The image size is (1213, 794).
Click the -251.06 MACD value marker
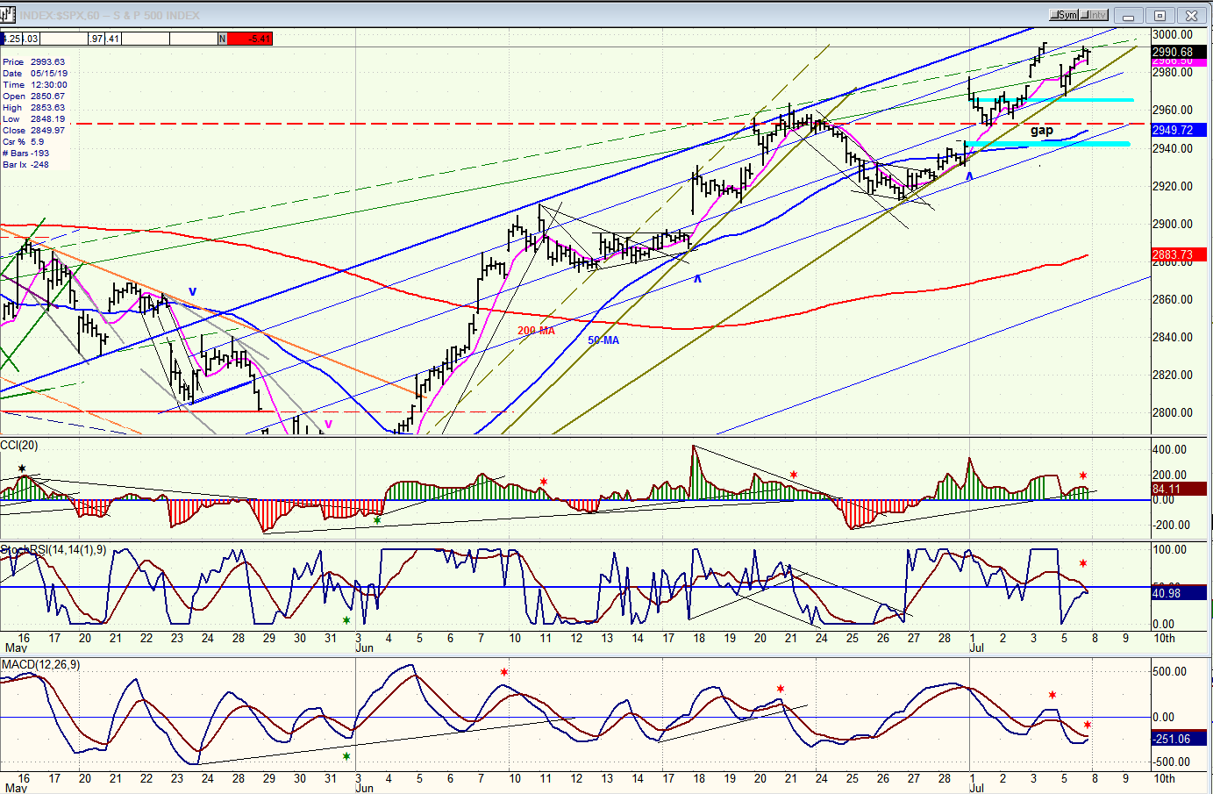1172,739
